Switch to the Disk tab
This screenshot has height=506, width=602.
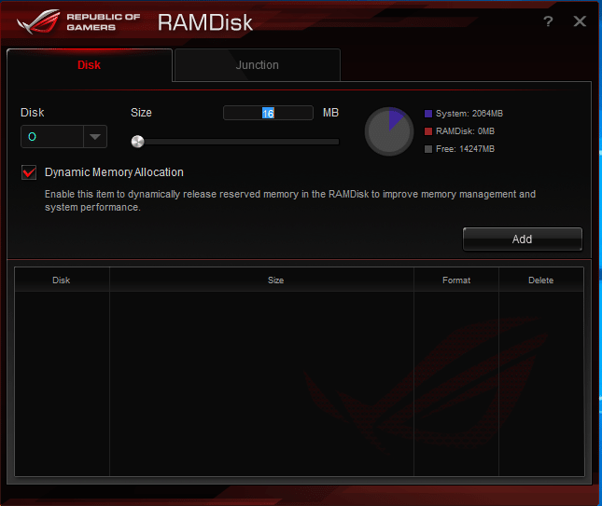(89, 65)
